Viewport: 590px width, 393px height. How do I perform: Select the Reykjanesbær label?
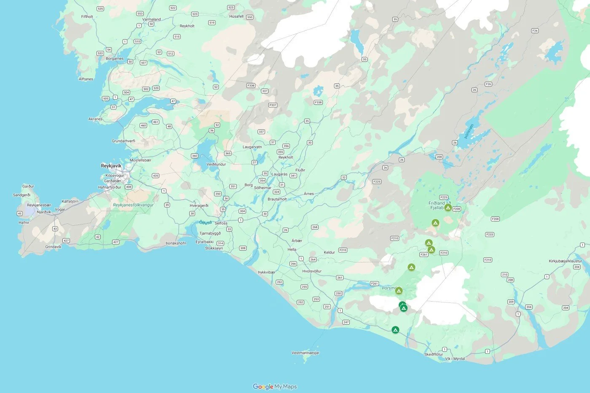pyautogui.click(x=39, y=205)
